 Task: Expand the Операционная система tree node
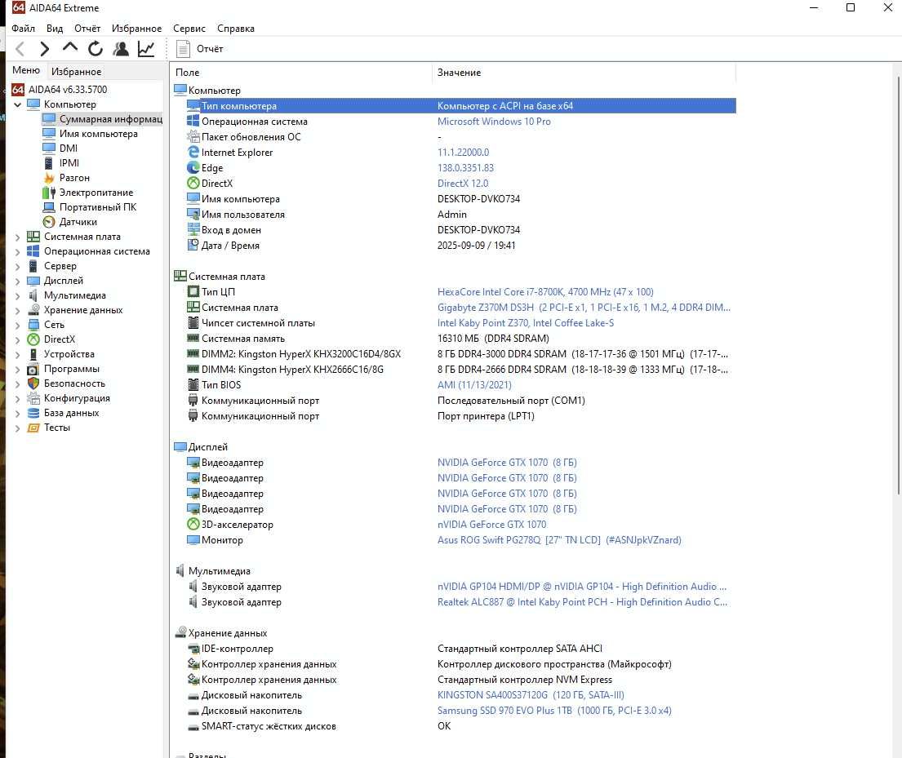tap(17, 251)
